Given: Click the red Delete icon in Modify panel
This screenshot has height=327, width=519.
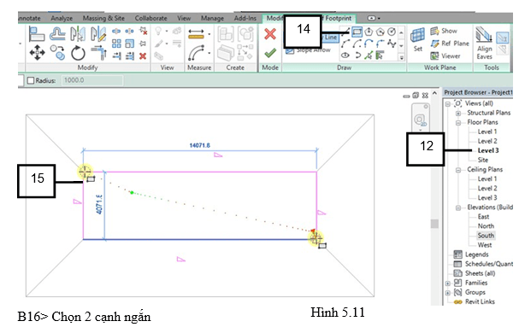Looking at the screenshot, I should click(x=143, y=55).
